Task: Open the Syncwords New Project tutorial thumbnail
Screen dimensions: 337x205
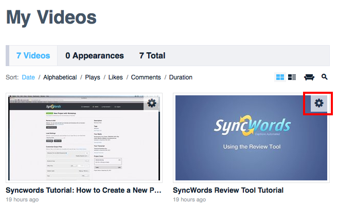Action: coord(84,138)
